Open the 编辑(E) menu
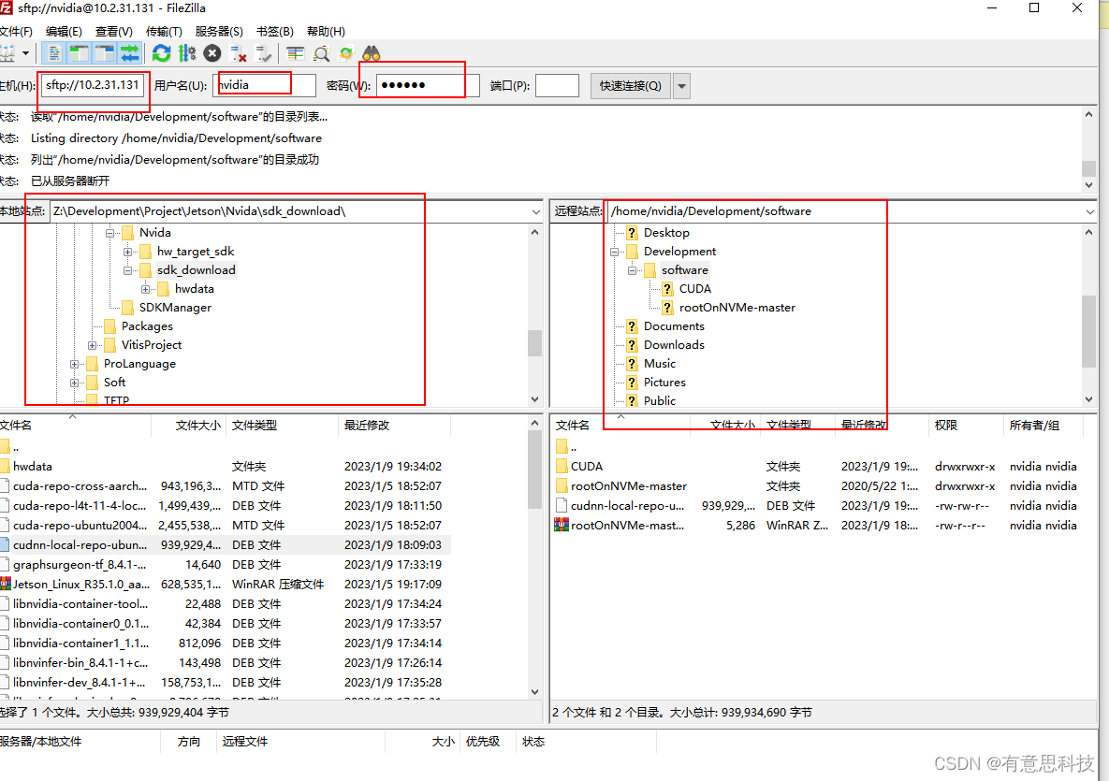The width and height of the screenshot is (1109, 781). point(64,31)
